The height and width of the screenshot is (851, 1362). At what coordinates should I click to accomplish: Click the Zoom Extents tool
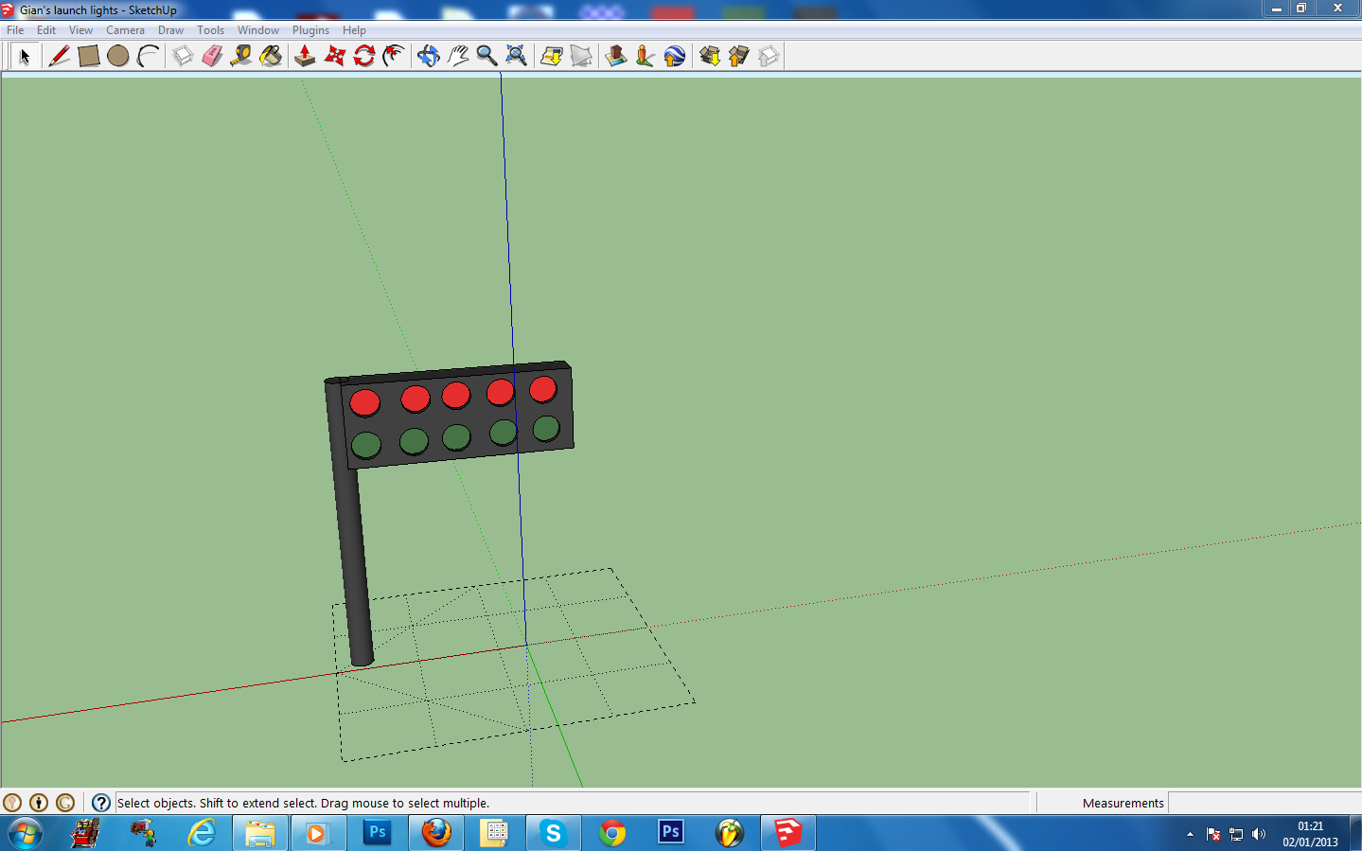516,57
